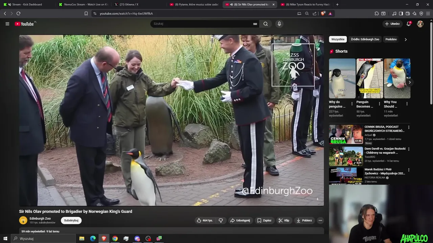Open Brave Shields lion icon
Image resolution: width=433 pixels, height=243 pixels.
[x=323, y=13]
